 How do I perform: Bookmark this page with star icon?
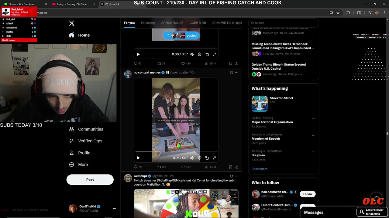tap(338, 13)
